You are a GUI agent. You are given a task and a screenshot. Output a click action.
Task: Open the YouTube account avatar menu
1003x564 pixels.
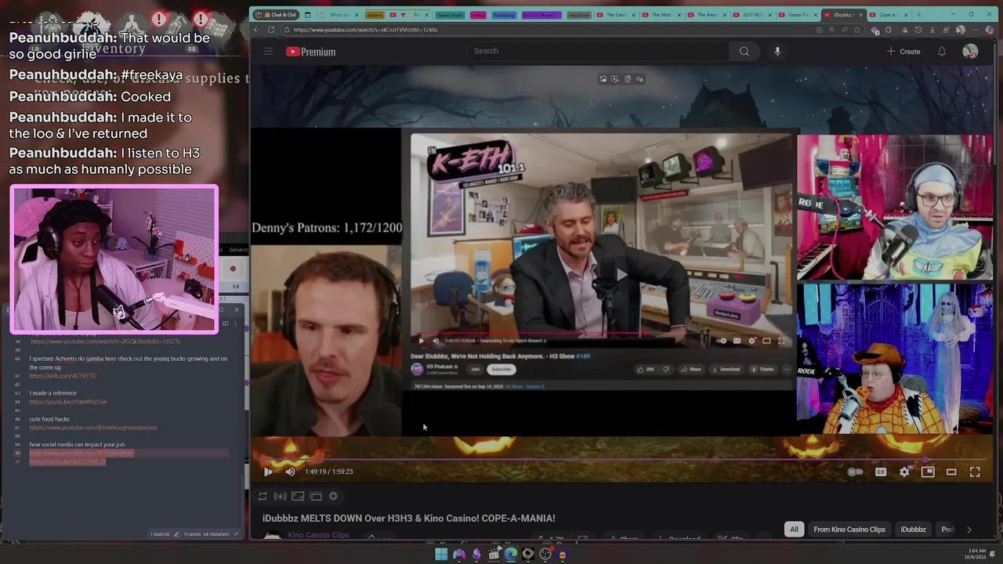[x=970, y=52]
